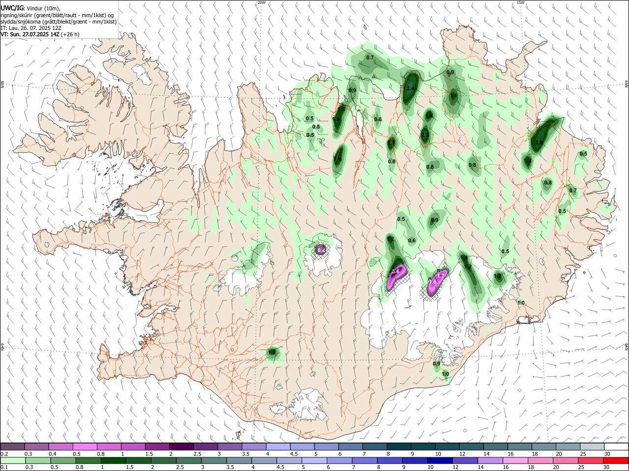Click the 'slydda/snjókoma' legend description line
629x471 pixels.
[58, 22]
